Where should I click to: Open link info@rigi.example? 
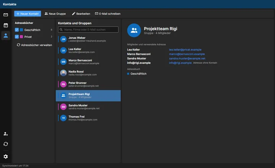click(180, 63)
